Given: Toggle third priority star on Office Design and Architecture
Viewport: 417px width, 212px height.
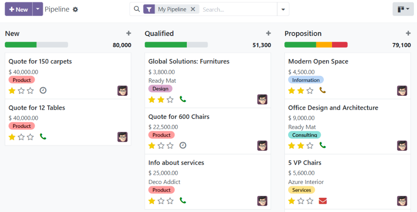Looking at the screenshot, I should tap(310, 146).
